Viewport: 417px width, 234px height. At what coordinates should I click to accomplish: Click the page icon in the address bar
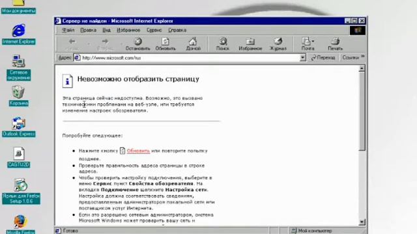click(x=77, y=58)
